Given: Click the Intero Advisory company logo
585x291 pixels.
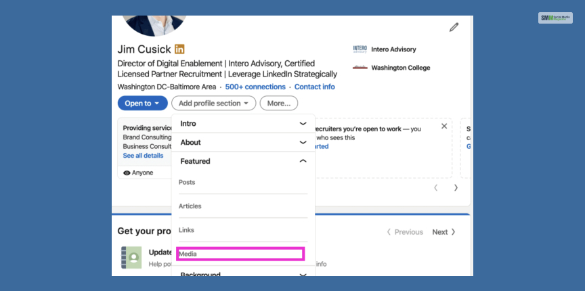Looking at the screenshot, I should tap(360, 49).
